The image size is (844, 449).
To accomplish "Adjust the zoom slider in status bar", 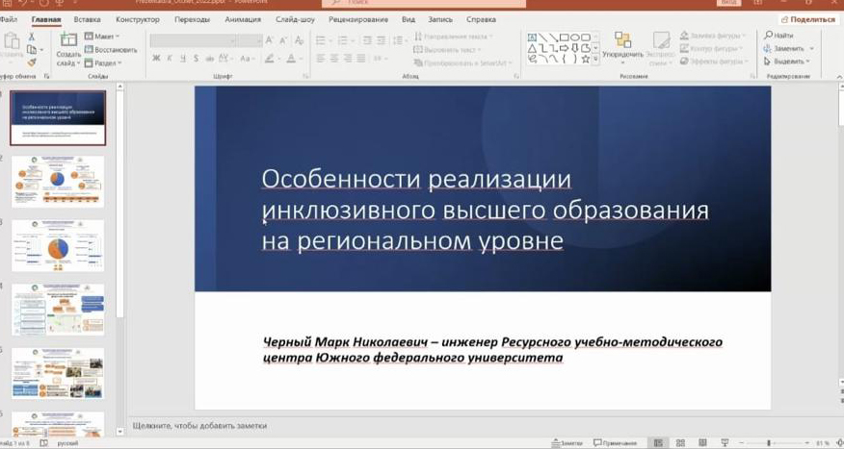I will pos(768,443).
